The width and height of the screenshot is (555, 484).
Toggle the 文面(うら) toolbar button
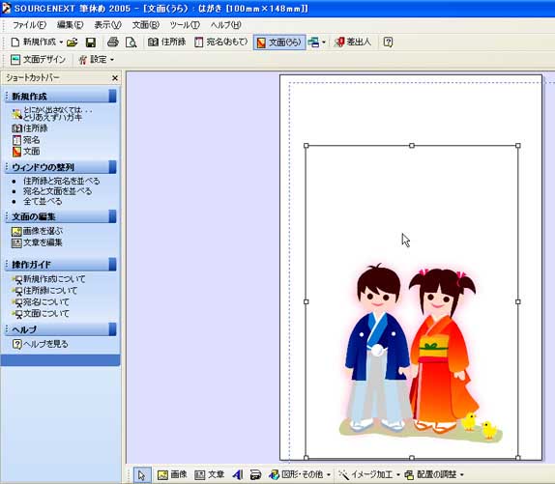[279, 43]
